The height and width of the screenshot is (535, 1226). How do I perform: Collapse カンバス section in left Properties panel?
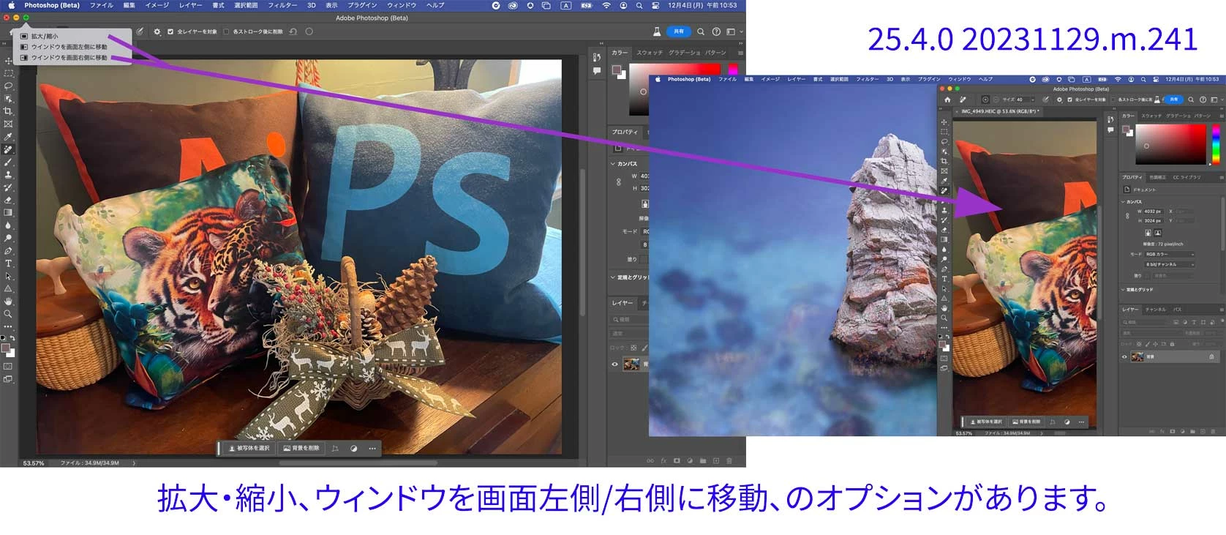pyautogui.click(x=613, y=164)
